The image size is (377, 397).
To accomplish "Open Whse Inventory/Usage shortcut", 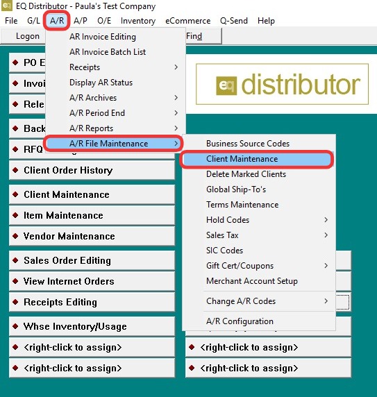I will click(x=92, y=326).
